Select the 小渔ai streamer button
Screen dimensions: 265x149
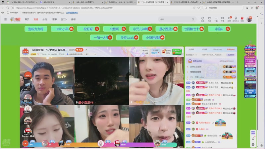(x=219, y=29)
